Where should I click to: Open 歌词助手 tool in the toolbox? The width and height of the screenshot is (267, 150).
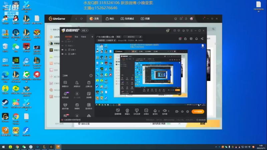pyautogui.click(x=89, y=106)
